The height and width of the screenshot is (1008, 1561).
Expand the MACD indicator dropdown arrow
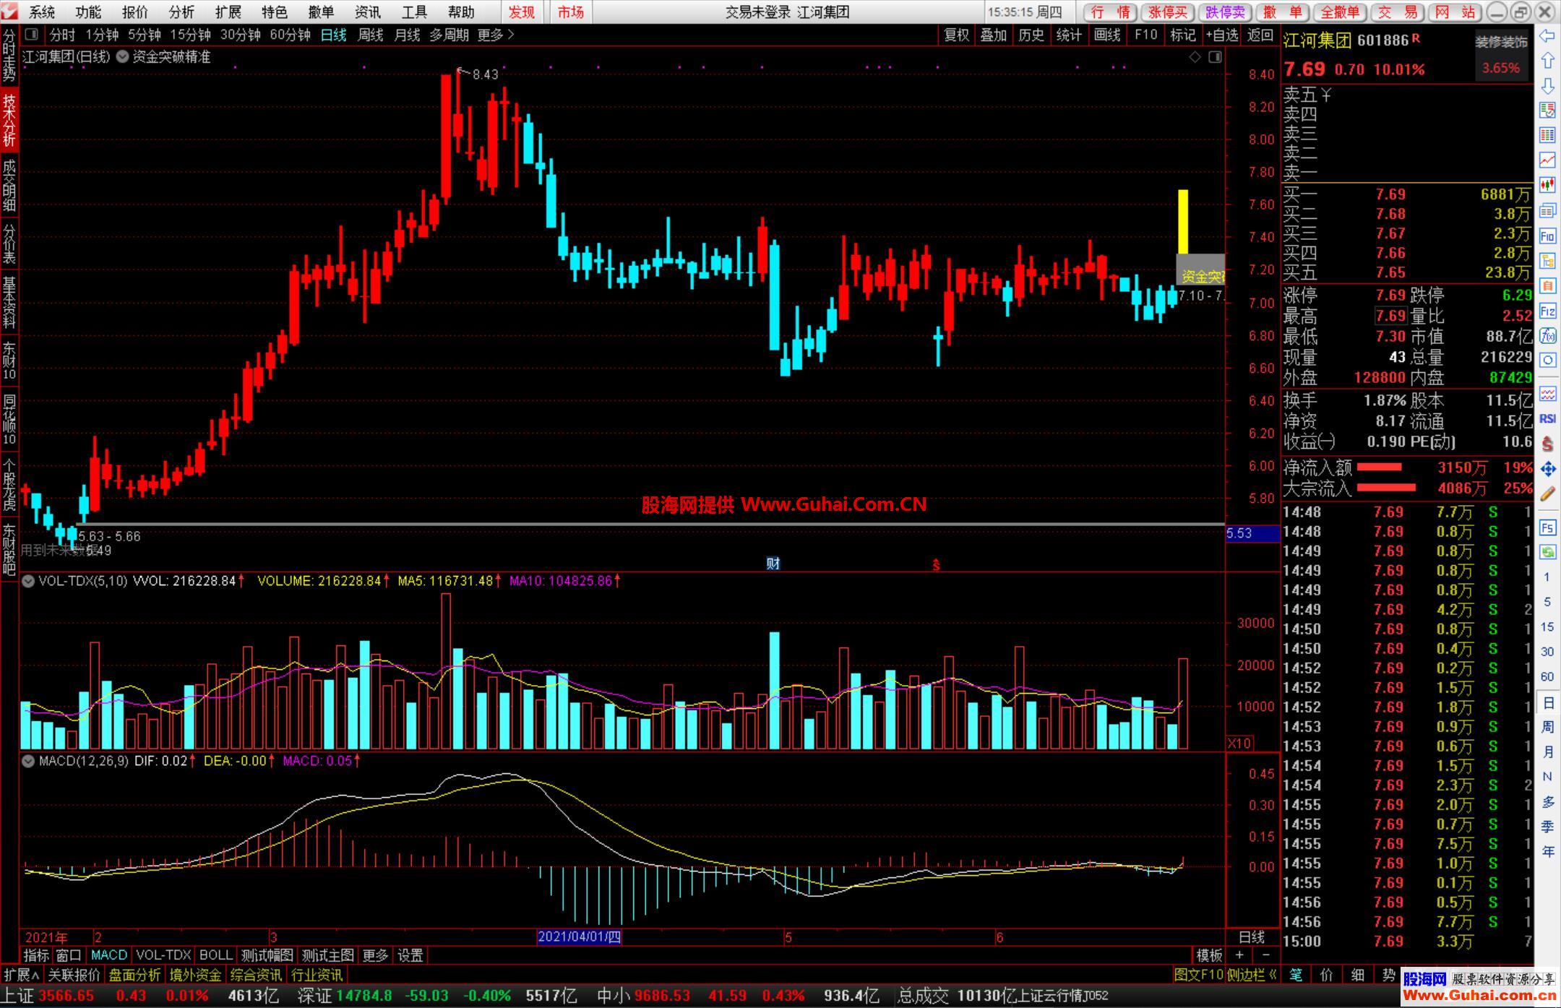[28, 761]
